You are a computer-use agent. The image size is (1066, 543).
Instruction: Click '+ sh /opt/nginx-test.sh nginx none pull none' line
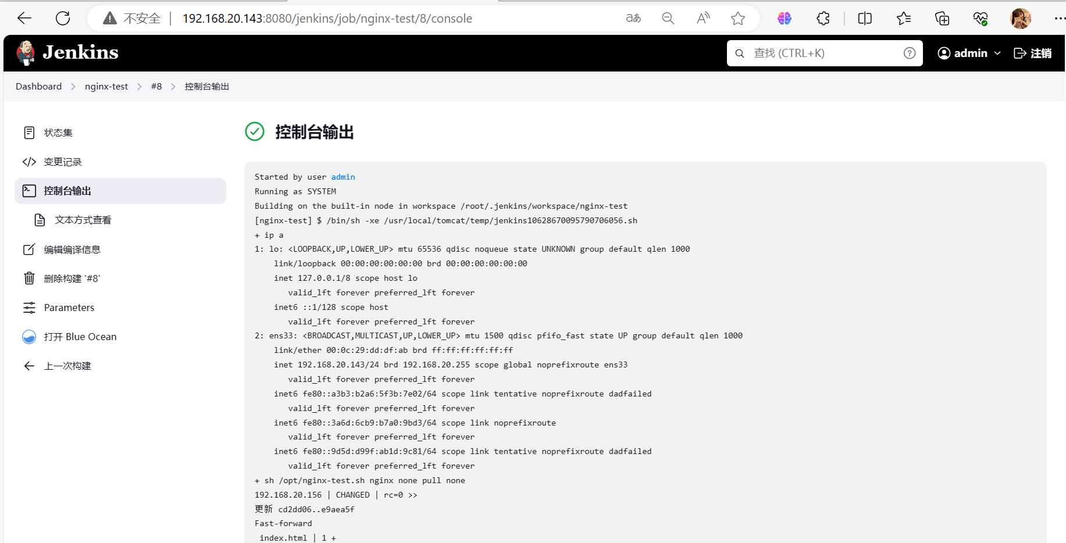pos(360,480)
